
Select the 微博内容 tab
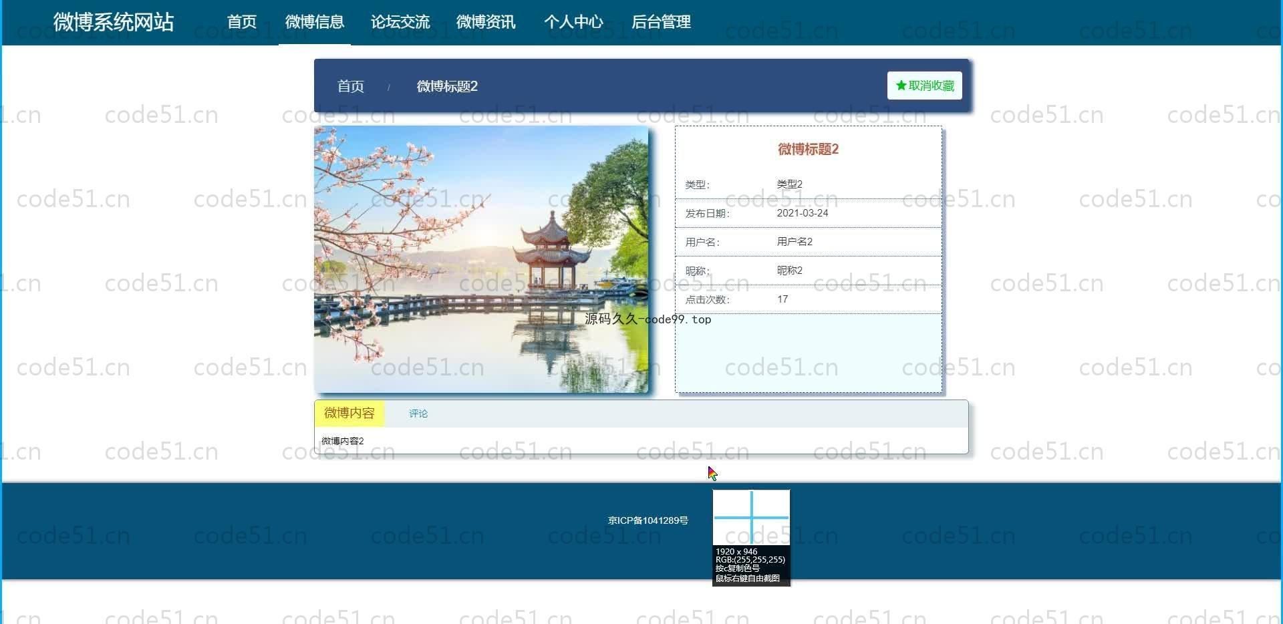(x=349, y=414)
